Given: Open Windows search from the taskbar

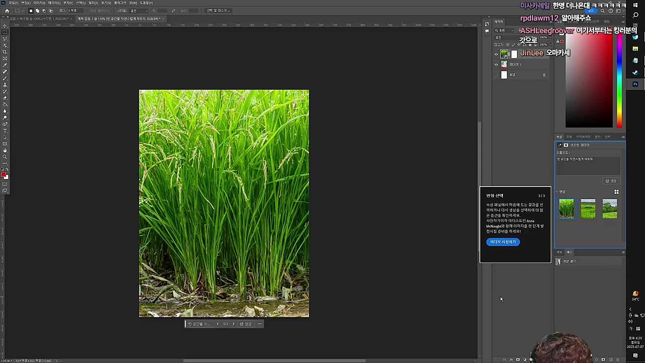Looking at the screenshot, I should (635, 15).
